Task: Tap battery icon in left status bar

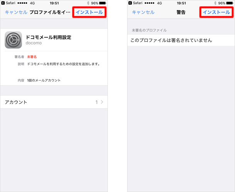Action: 102,3
